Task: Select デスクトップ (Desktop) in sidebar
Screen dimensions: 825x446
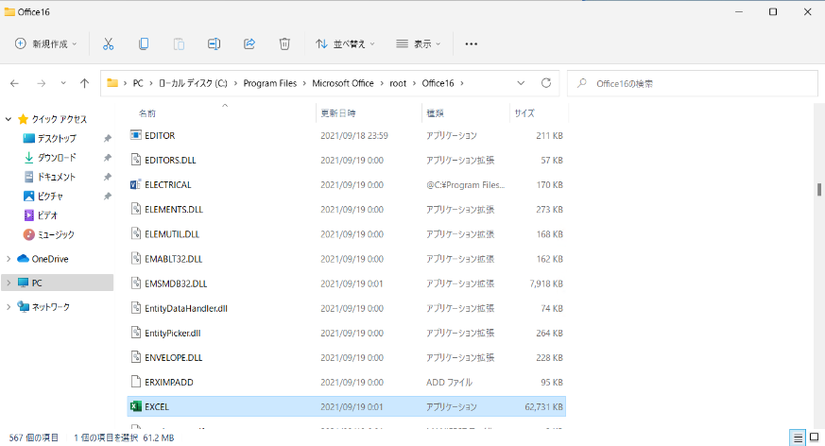Action: (x=57, y=138)
